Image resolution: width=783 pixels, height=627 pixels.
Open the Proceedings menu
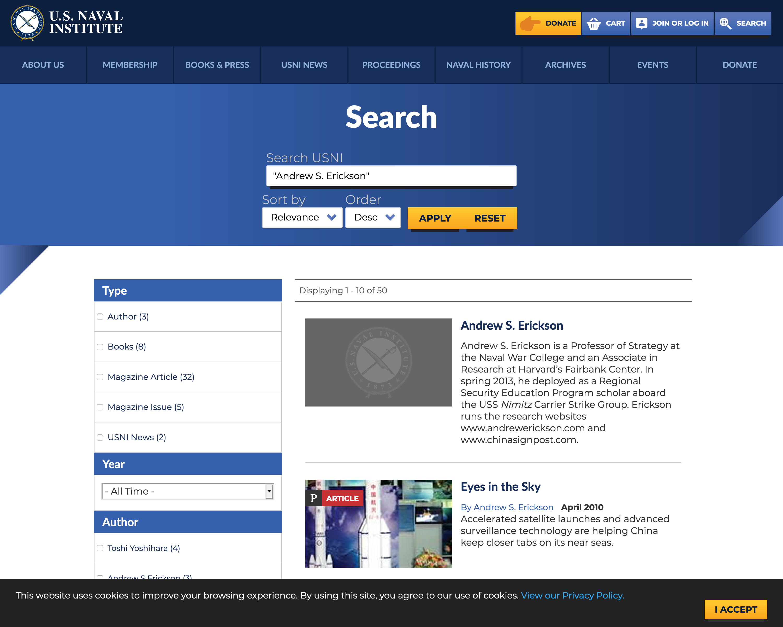tap(391, 65)
